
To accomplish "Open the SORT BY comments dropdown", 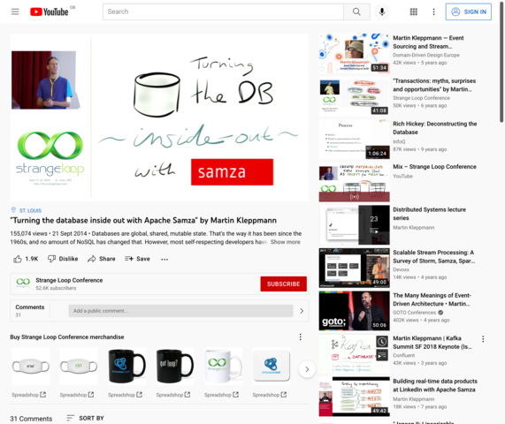I will coord(86,418).
